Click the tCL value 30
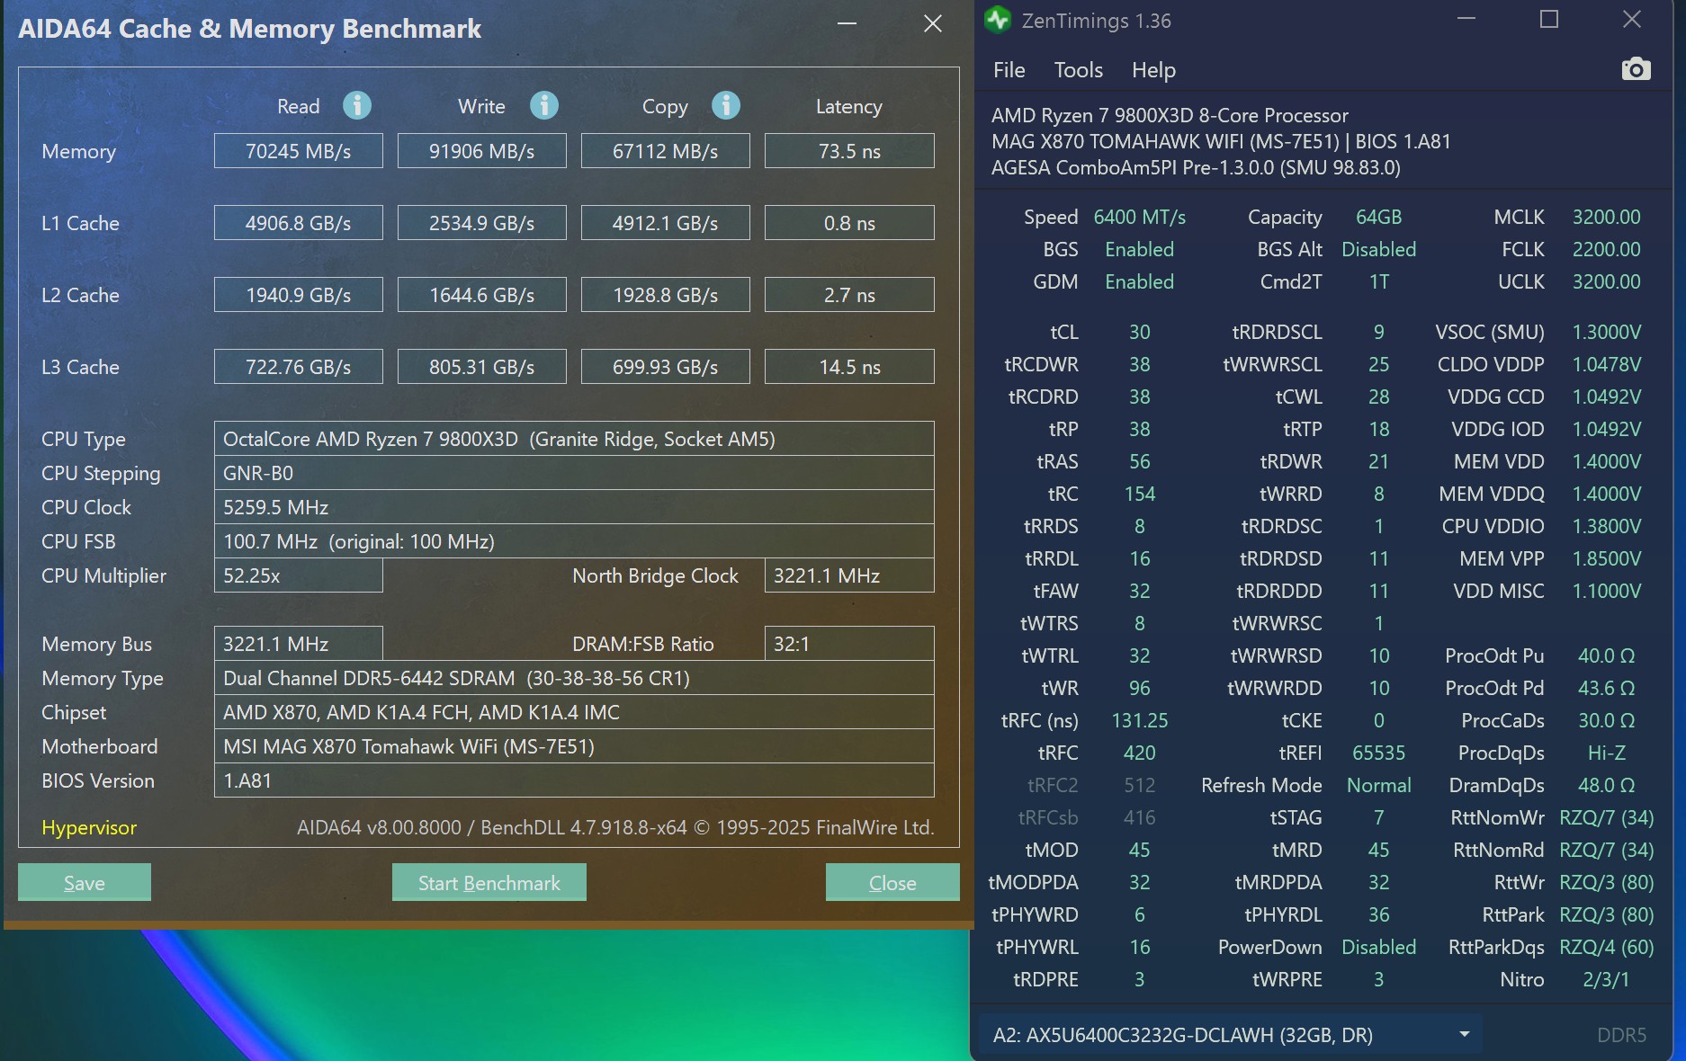Screen dimensions: 1686x1061 pos(1139,332)
